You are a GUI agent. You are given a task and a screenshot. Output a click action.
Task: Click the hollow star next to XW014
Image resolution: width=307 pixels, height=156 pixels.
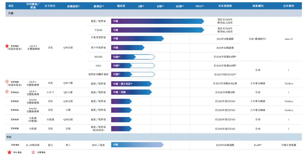pos(7,92)
